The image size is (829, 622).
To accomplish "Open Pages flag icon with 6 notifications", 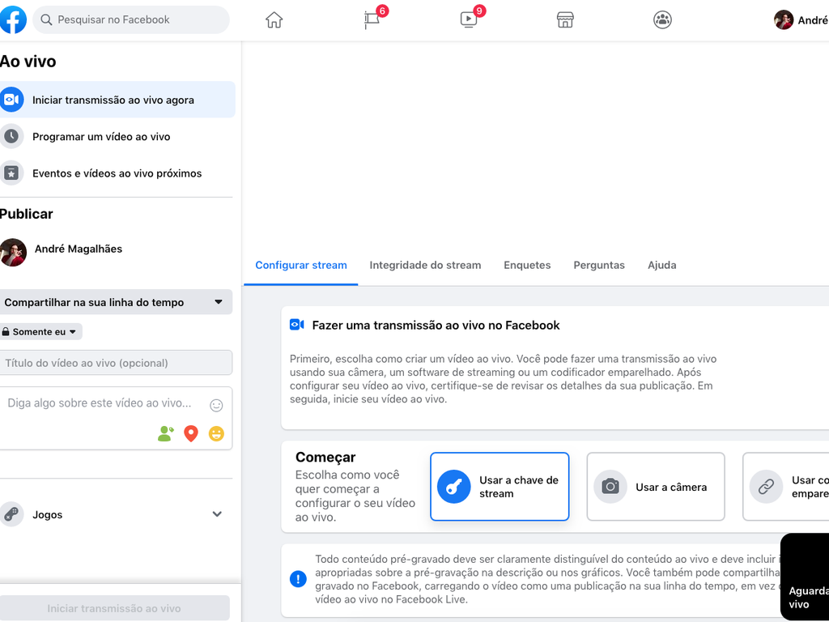I will [372, 20].
